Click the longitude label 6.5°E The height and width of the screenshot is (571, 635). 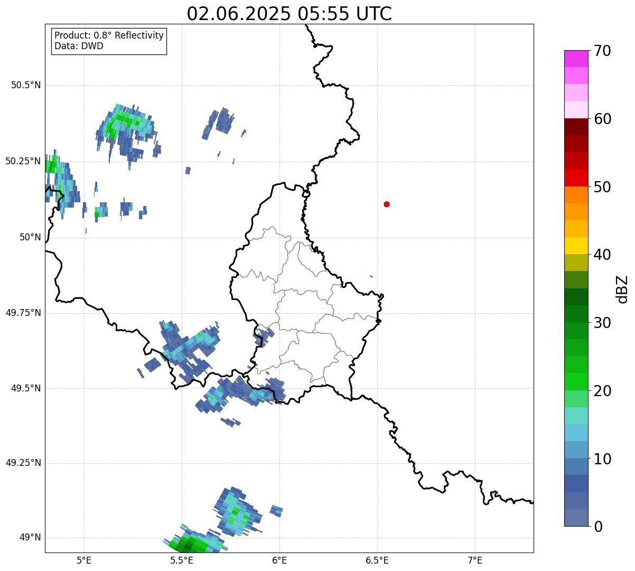coord(377,560)
